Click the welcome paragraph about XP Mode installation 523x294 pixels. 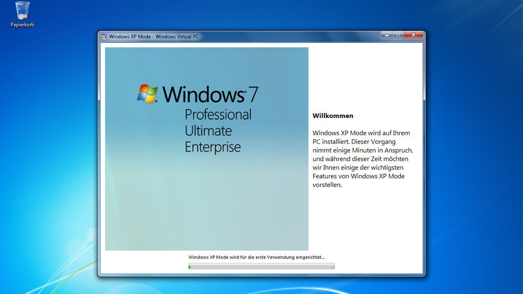point(363,159)
